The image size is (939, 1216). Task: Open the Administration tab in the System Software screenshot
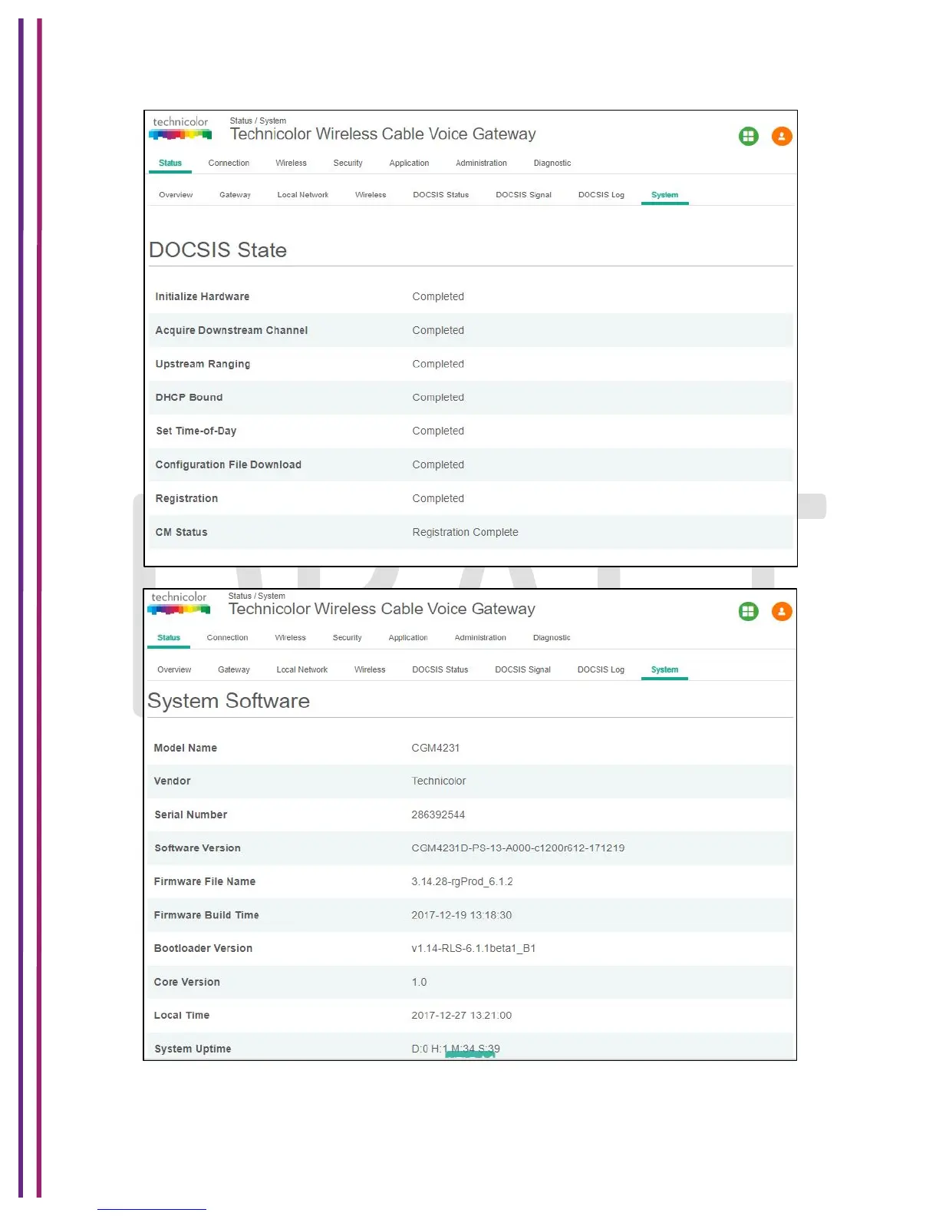pos(480,638)
